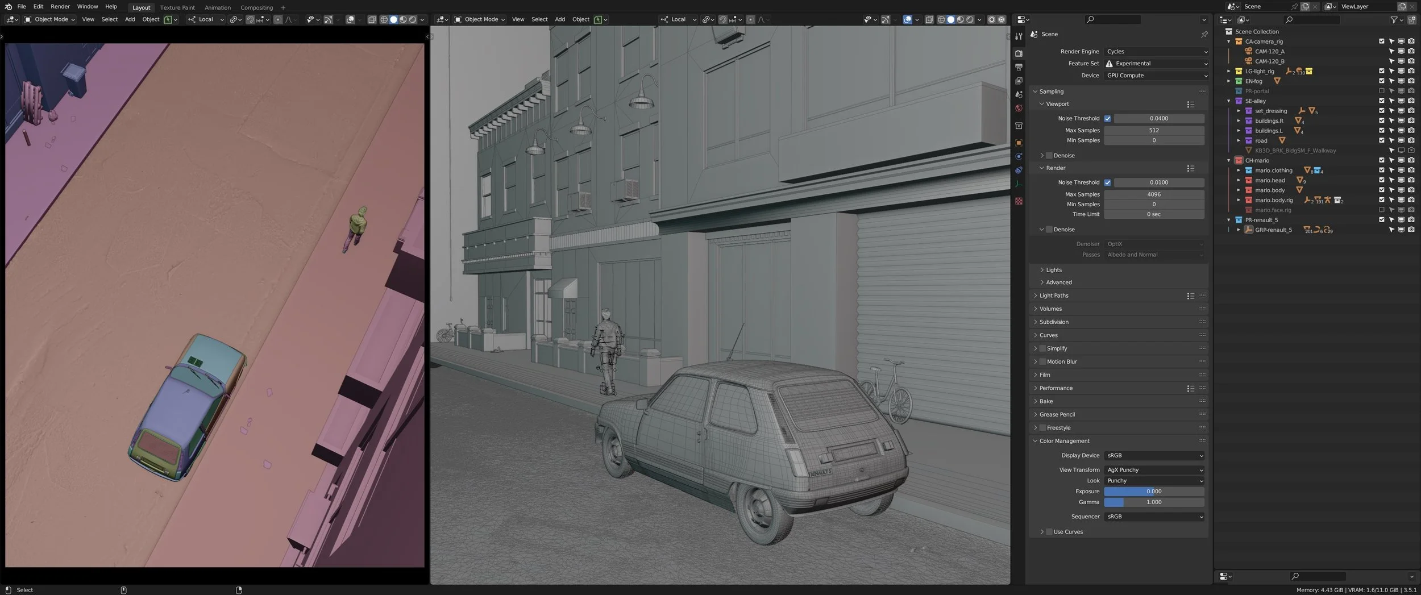Open the Render properties tab icon
1421x595 pixels.
coord(1019,53)
